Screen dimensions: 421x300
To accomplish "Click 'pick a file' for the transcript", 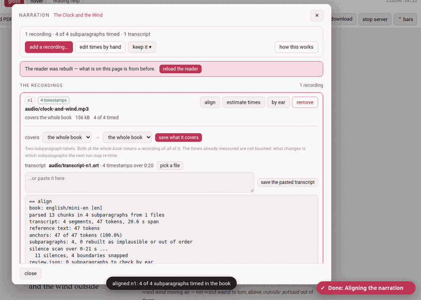I will [170, 165].
